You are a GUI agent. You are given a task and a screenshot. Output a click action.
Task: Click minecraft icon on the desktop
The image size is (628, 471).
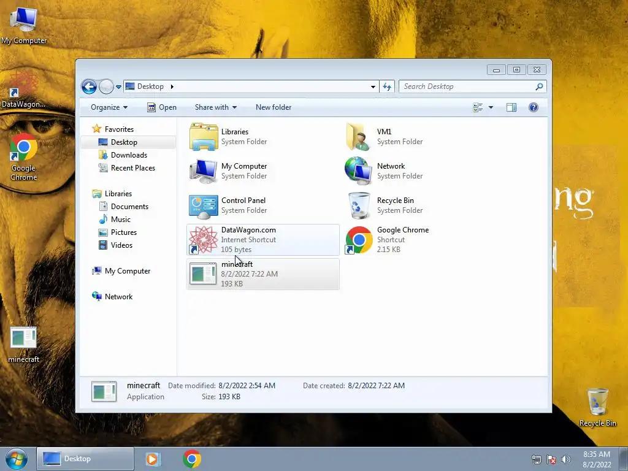pyautogui.click(x=24, y=345)
